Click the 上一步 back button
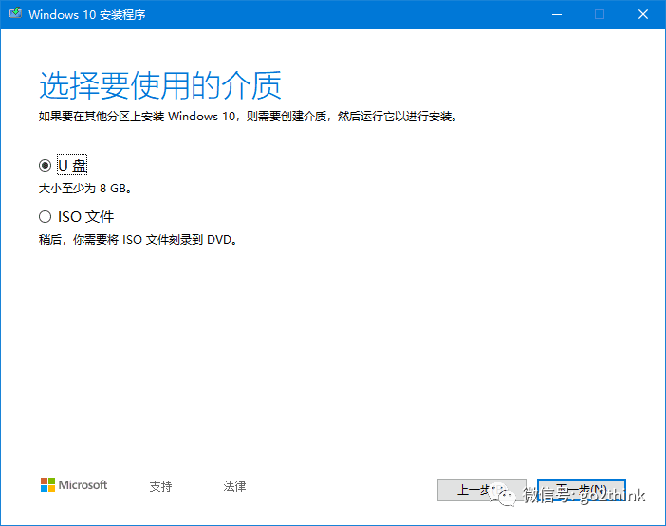 [x=482, y=490]
